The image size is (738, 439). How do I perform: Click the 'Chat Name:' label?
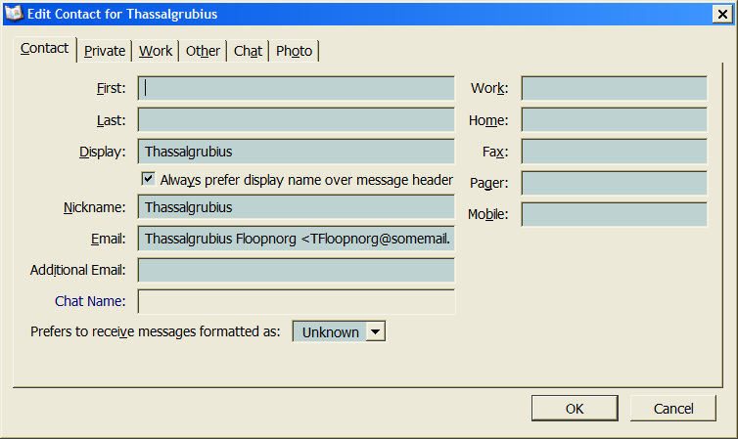pyautogui.click(x=90, y=301)
